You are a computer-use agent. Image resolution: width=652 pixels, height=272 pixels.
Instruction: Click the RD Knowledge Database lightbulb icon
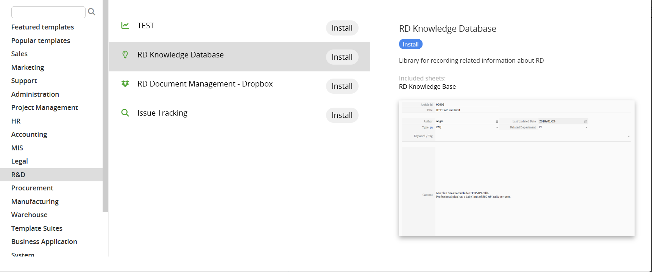(x=125, y=55)
